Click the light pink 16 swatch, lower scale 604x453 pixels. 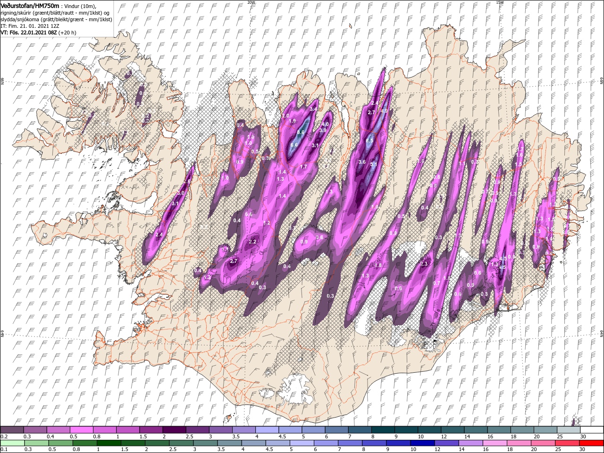point(494,443)
